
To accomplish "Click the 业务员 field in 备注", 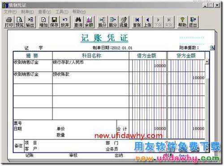I will coord(112,149).
